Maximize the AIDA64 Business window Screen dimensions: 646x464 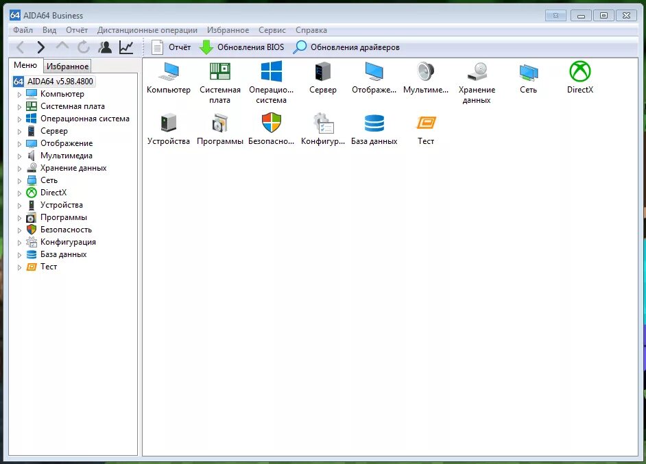(603, 16)
